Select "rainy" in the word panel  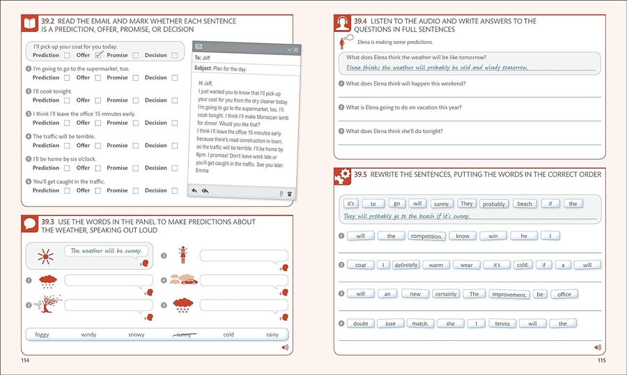pyautogui.click(x=272, y=334)
